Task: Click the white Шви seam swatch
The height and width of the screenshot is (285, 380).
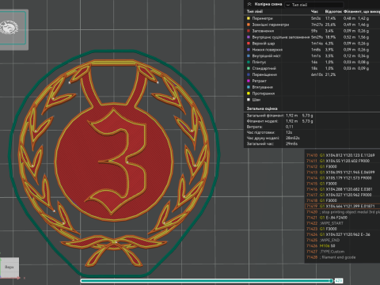Action: click(x=249, y=100)
